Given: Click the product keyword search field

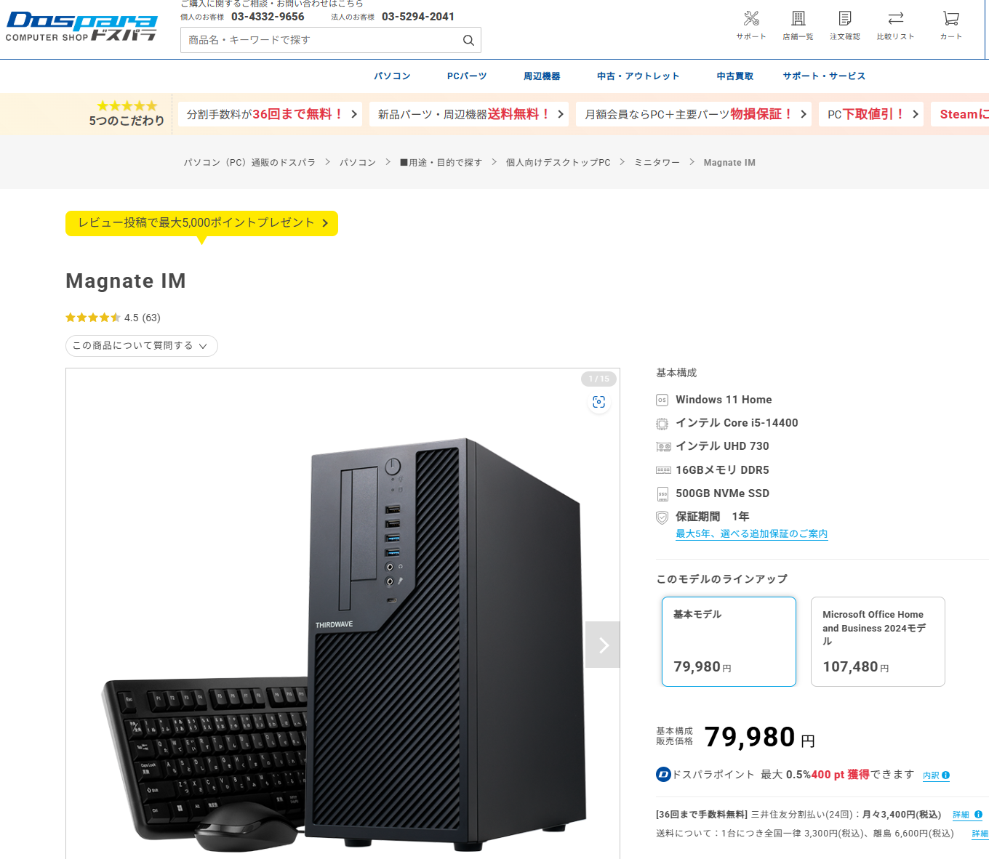Looking at the screenshot, I should pos(320,40).
